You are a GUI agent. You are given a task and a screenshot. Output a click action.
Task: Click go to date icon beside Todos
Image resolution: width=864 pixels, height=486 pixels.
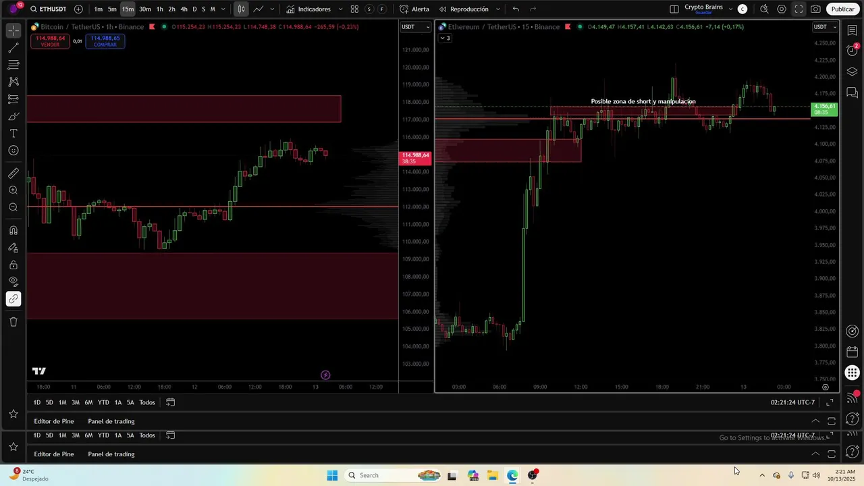(170, 402)
